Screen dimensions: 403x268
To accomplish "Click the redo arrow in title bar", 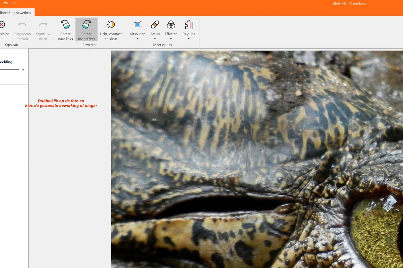I will coord(14,3).
